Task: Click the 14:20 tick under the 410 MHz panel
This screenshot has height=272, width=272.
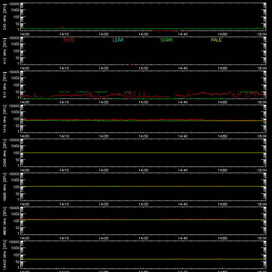Action: (104, 68)
